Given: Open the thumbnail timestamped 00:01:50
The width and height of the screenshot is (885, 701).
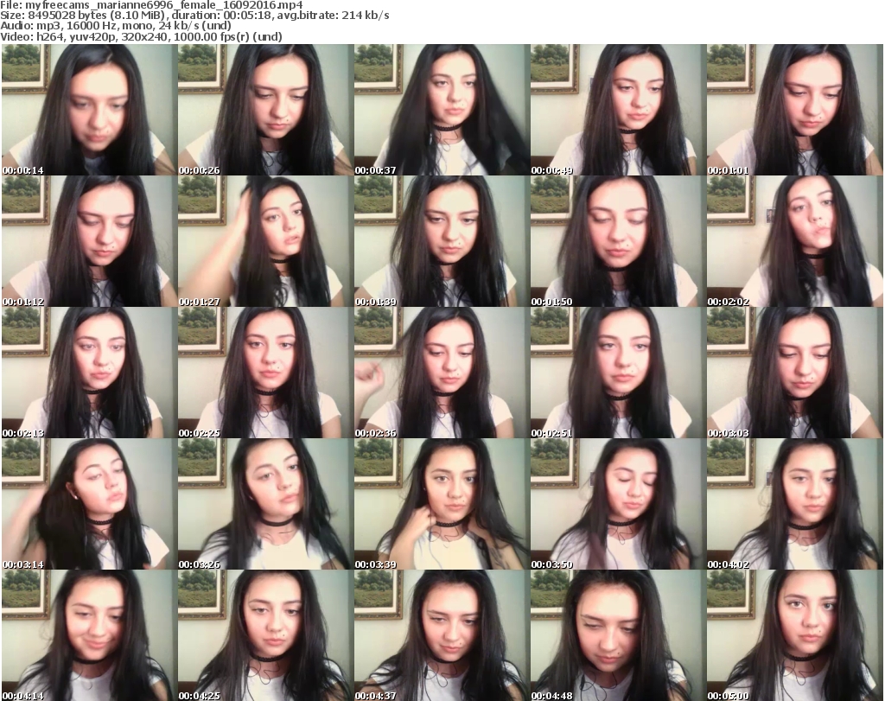Looking at the screenshot, I should pos(618,241).
